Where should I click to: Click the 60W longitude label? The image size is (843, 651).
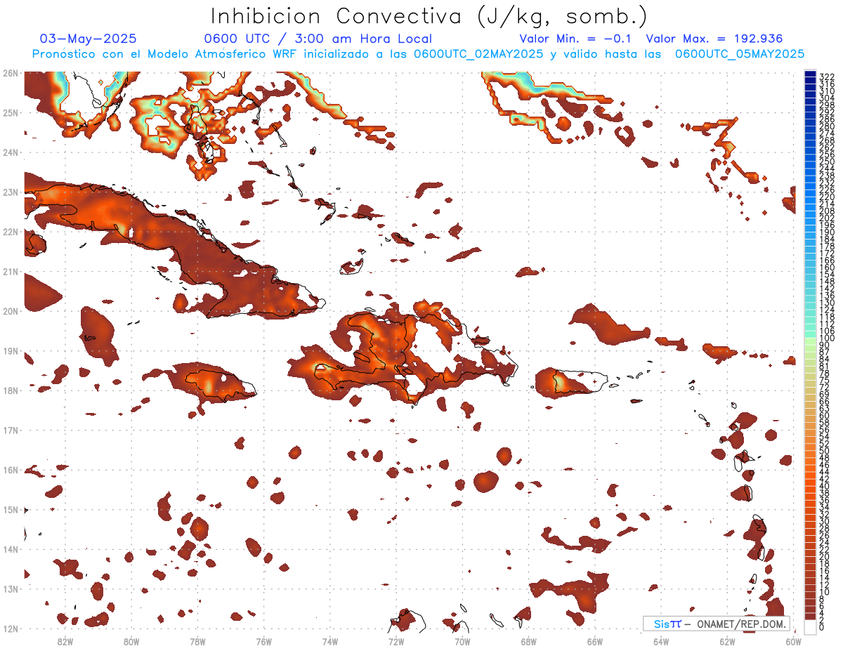click(x=794, y=641)
